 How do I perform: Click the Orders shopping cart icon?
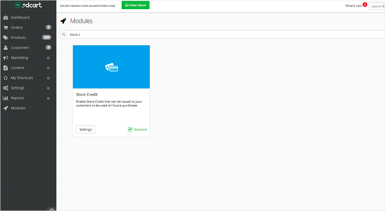click(x=5, y=28)
